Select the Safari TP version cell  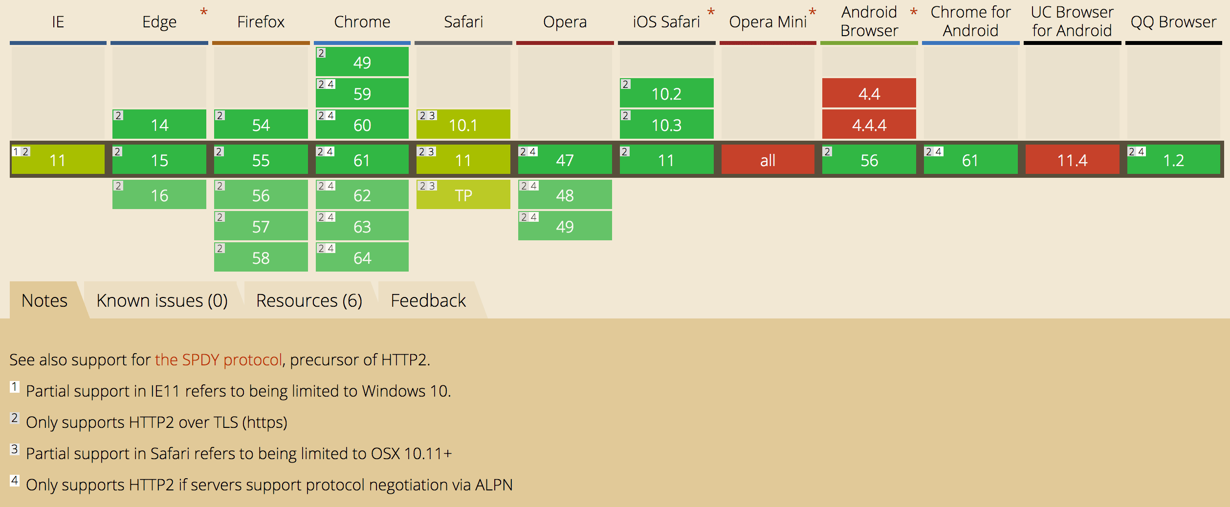coord(463,194)
